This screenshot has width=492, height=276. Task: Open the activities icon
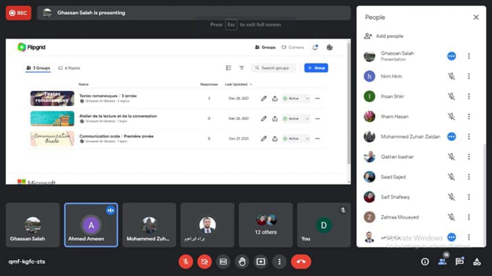point(477,262)
